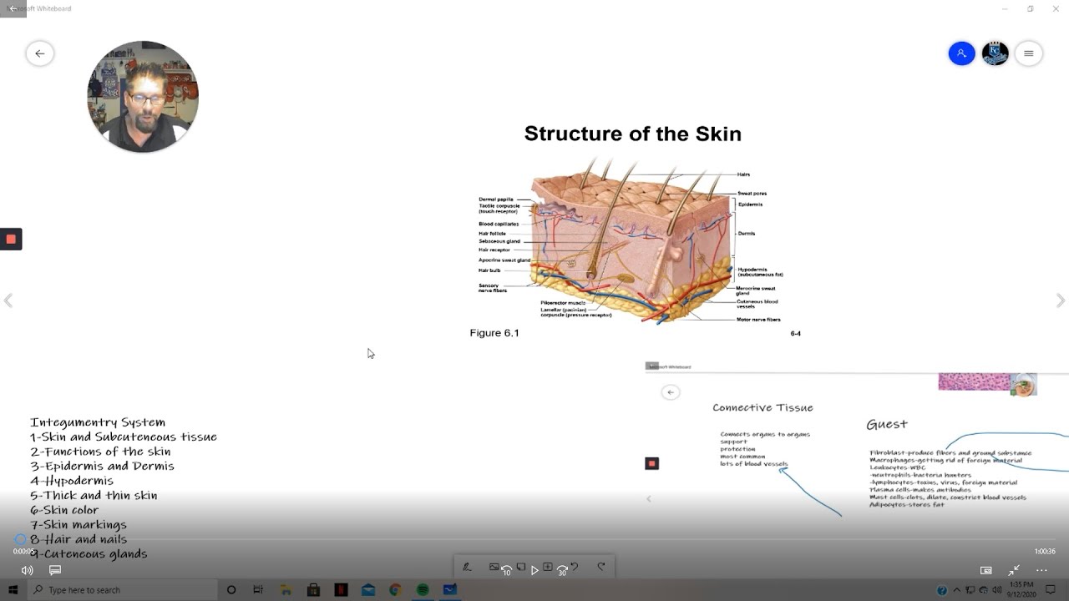Skip back 10 seconds in the video
The image size is (1069, 601).
point(506,570)
